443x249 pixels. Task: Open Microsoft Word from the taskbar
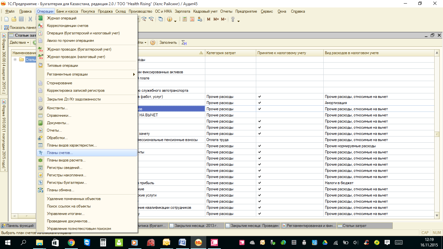click(x=183, y=243)
